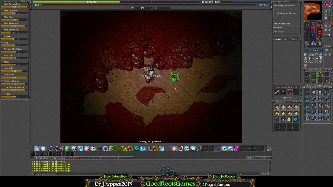Viewport: 333px width, 187px height.
Task: Collapse the Demon Backpack container panel
Action: (x=329, y=70)
